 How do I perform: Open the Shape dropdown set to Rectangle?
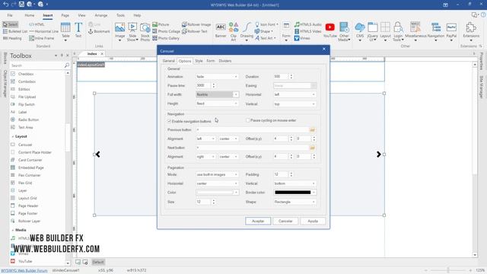[294, 202]
